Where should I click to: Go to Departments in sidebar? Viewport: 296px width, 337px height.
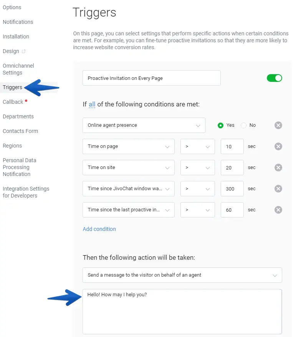(x=18, y=116)
